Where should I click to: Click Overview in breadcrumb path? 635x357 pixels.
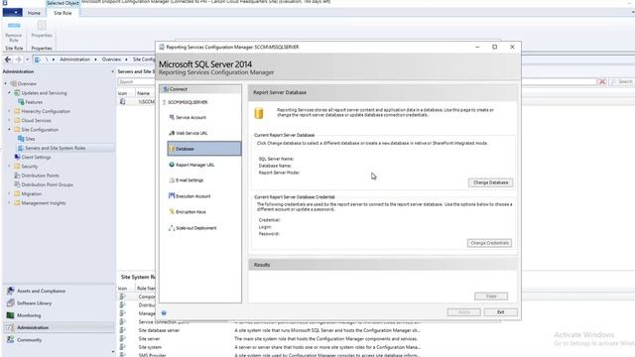point(111,59)
